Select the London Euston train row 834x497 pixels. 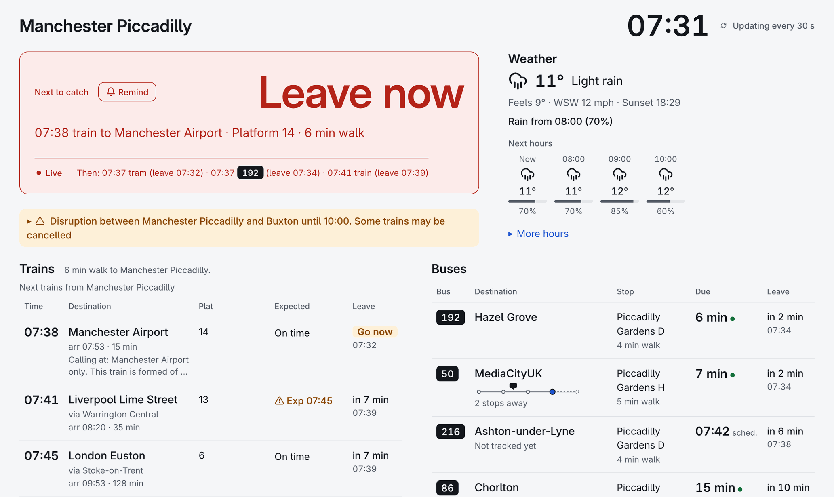click(211, 469)
